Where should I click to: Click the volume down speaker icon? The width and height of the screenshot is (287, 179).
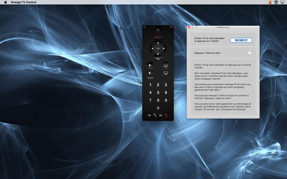150,73
